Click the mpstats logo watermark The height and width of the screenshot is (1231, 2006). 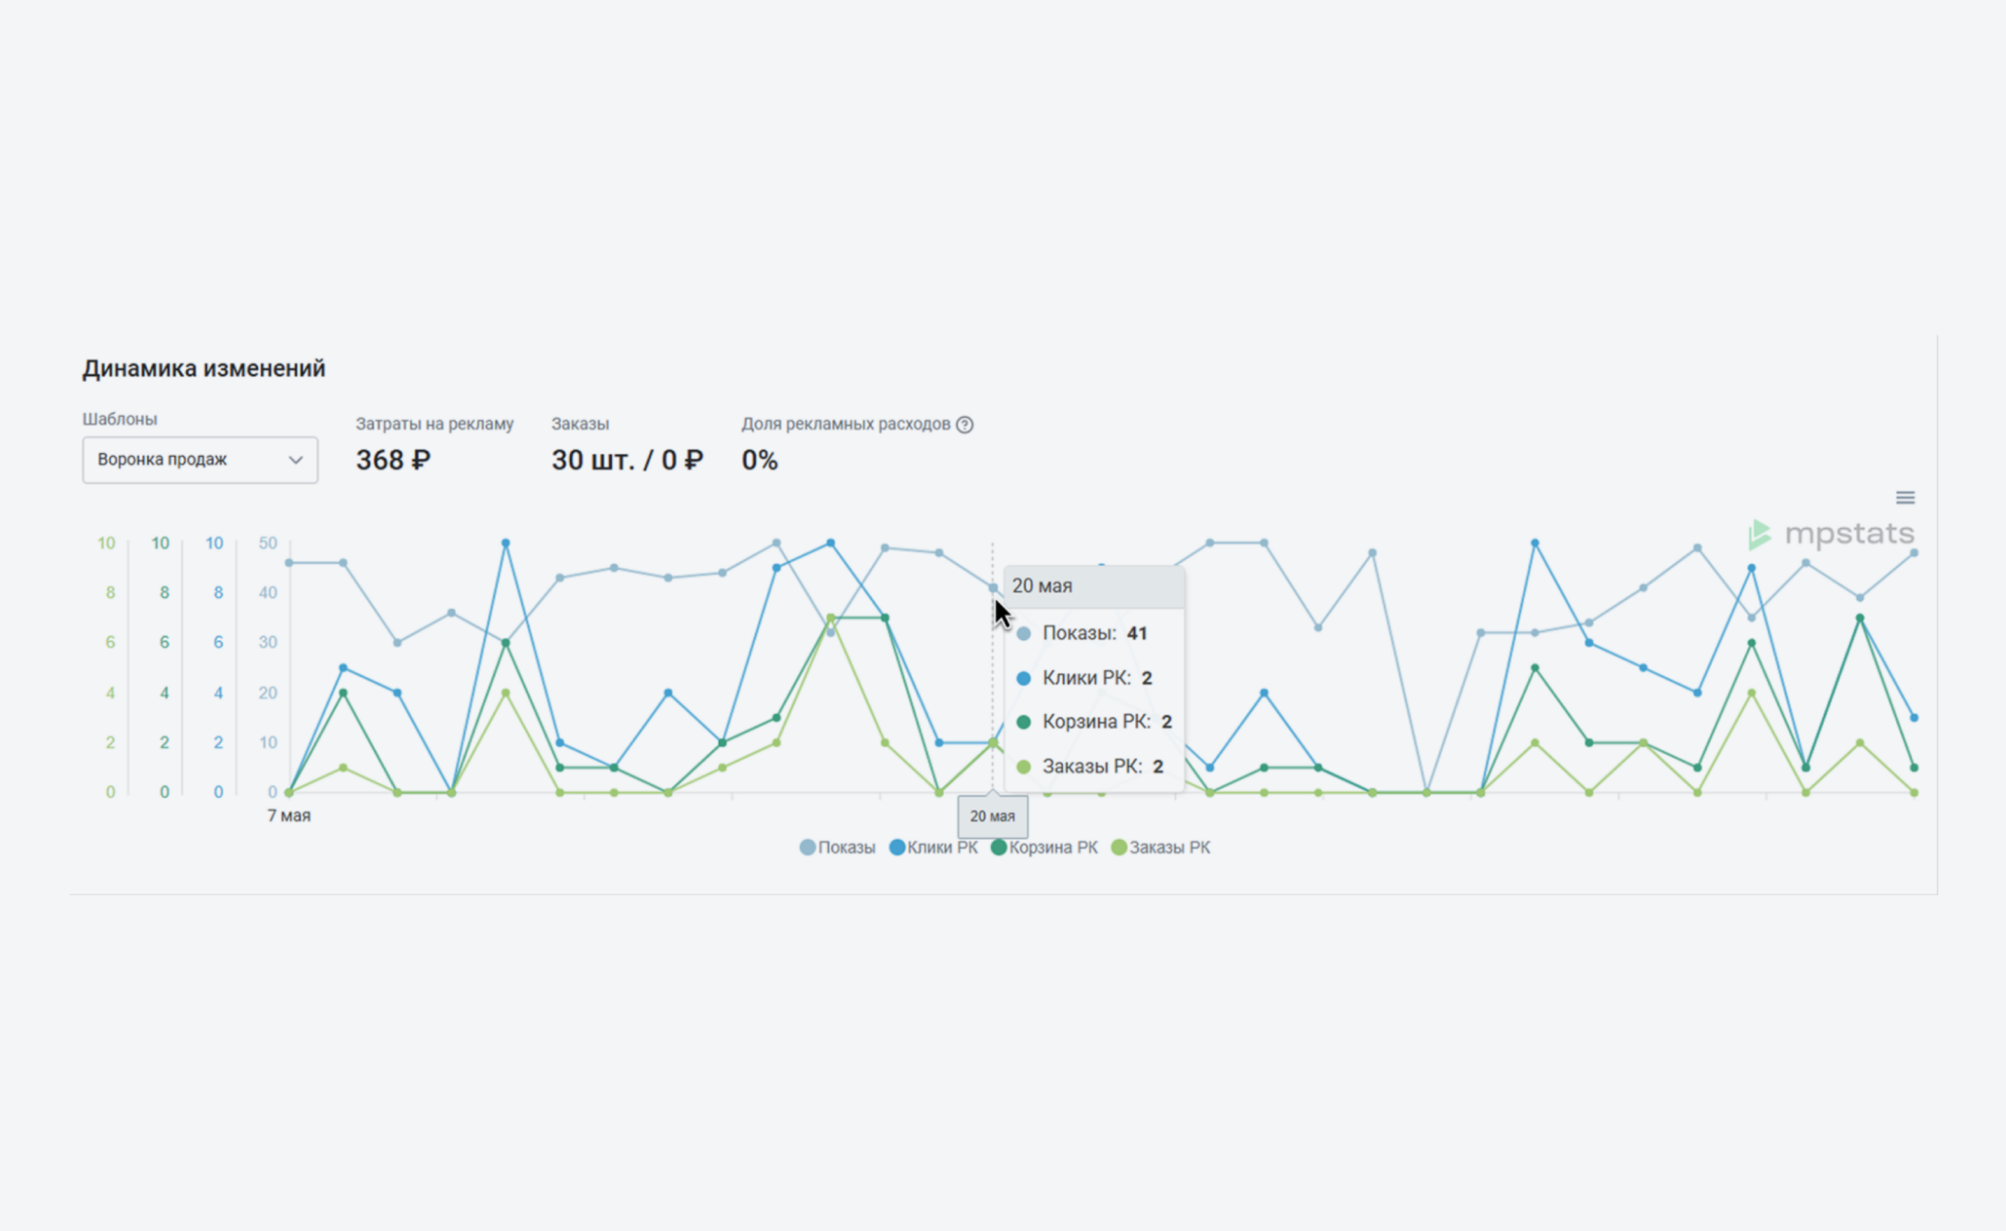click(1831, 534)
